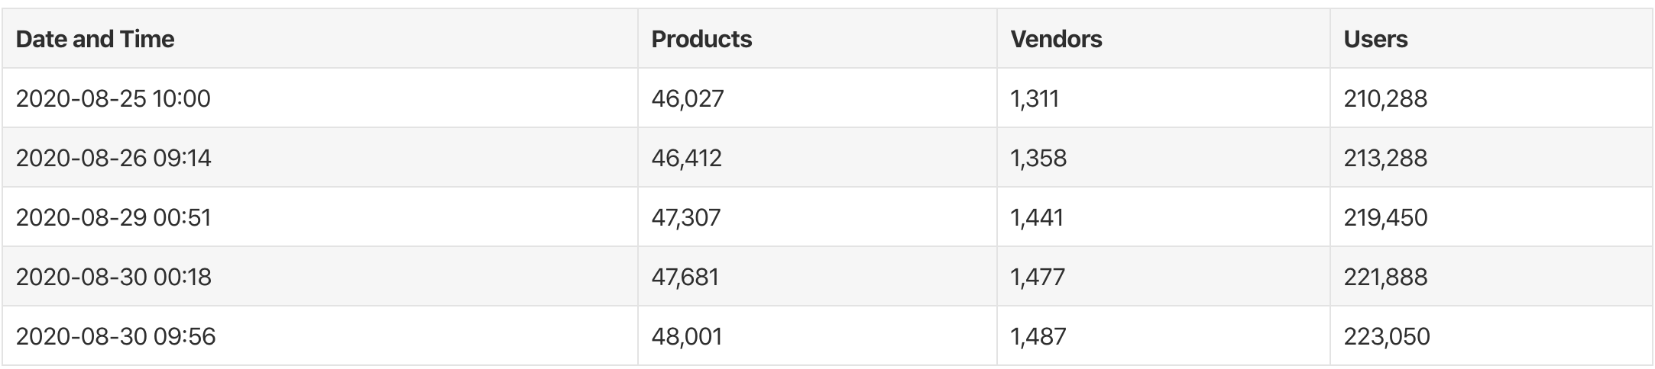Screen dimensions: 1655x369
Task: Click the users value 213,288
Action: [1385, 158]
